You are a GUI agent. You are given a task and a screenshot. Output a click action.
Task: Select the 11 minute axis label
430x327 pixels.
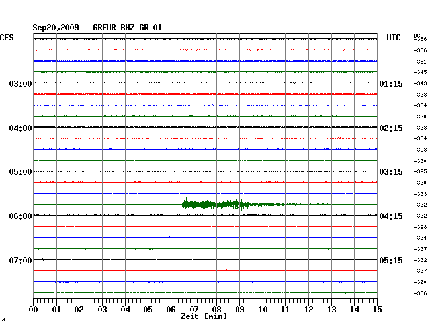click(x=285, y=310)
